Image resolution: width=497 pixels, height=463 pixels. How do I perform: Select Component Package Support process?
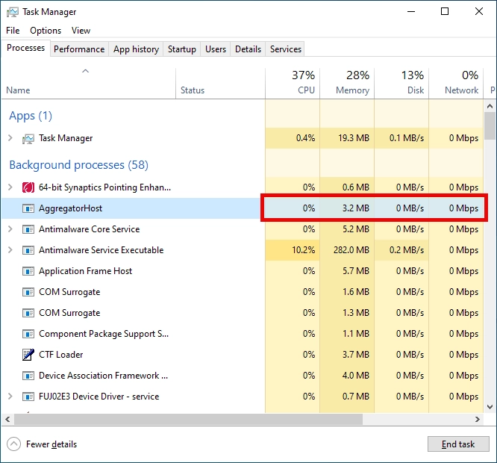point(104,334)
